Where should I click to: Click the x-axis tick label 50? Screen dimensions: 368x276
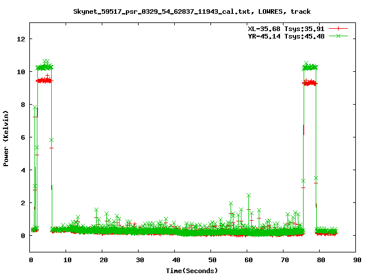coord(212,260)
